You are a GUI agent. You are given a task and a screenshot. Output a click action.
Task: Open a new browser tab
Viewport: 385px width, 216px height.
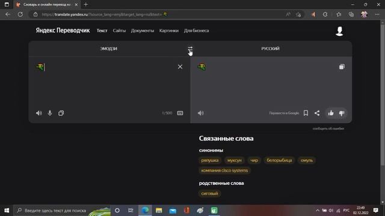point(85,4)
